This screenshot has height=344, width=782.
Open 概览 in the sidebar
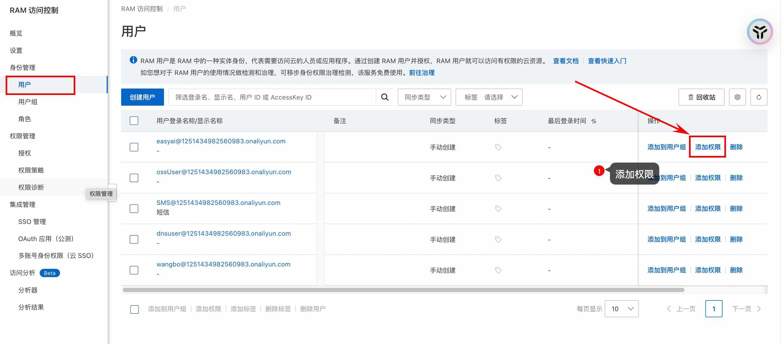point(16,33)
